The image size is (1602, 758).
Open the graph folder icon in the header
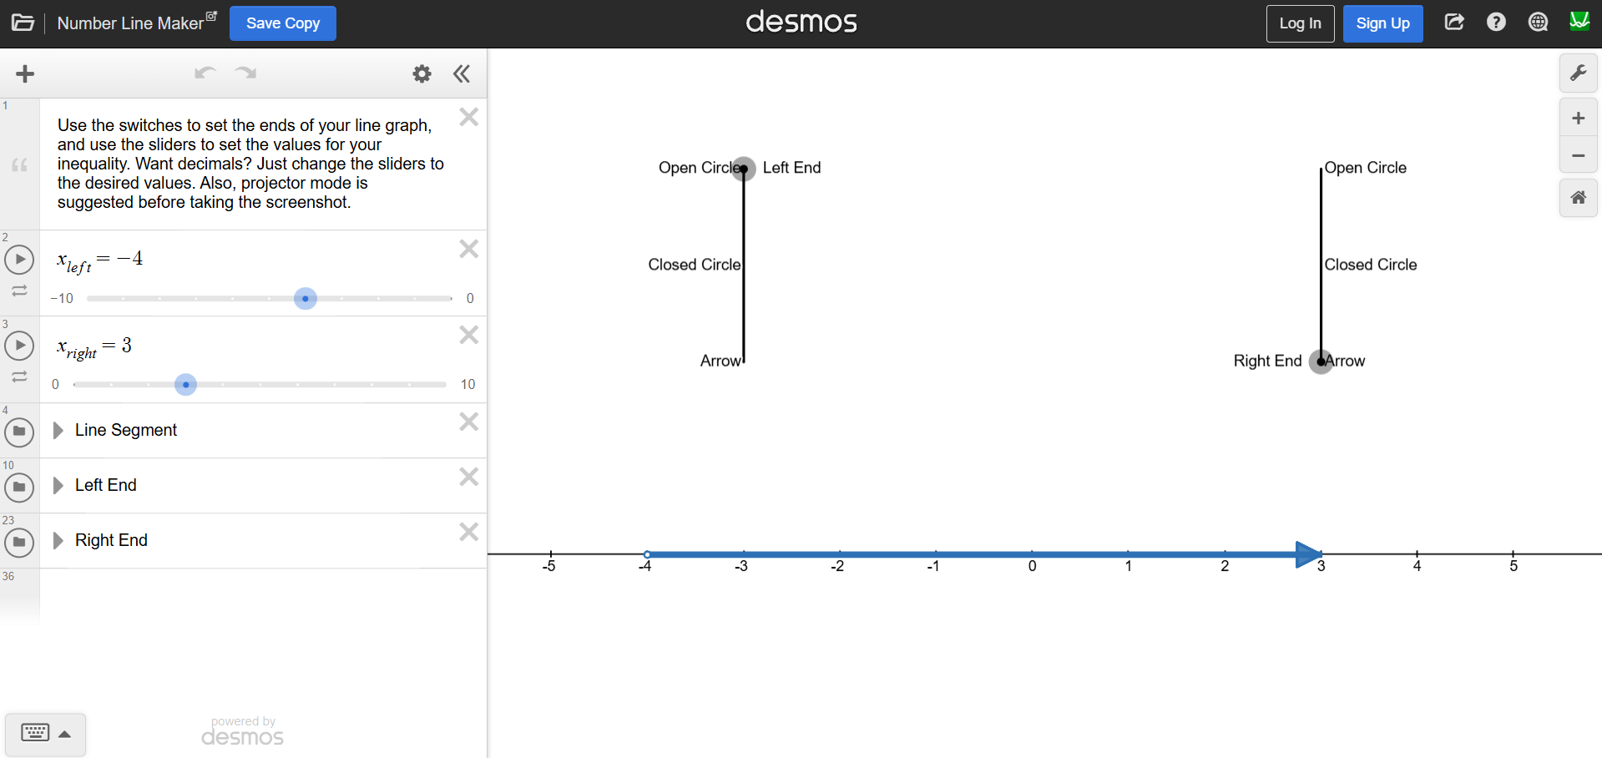click(23, 23)
